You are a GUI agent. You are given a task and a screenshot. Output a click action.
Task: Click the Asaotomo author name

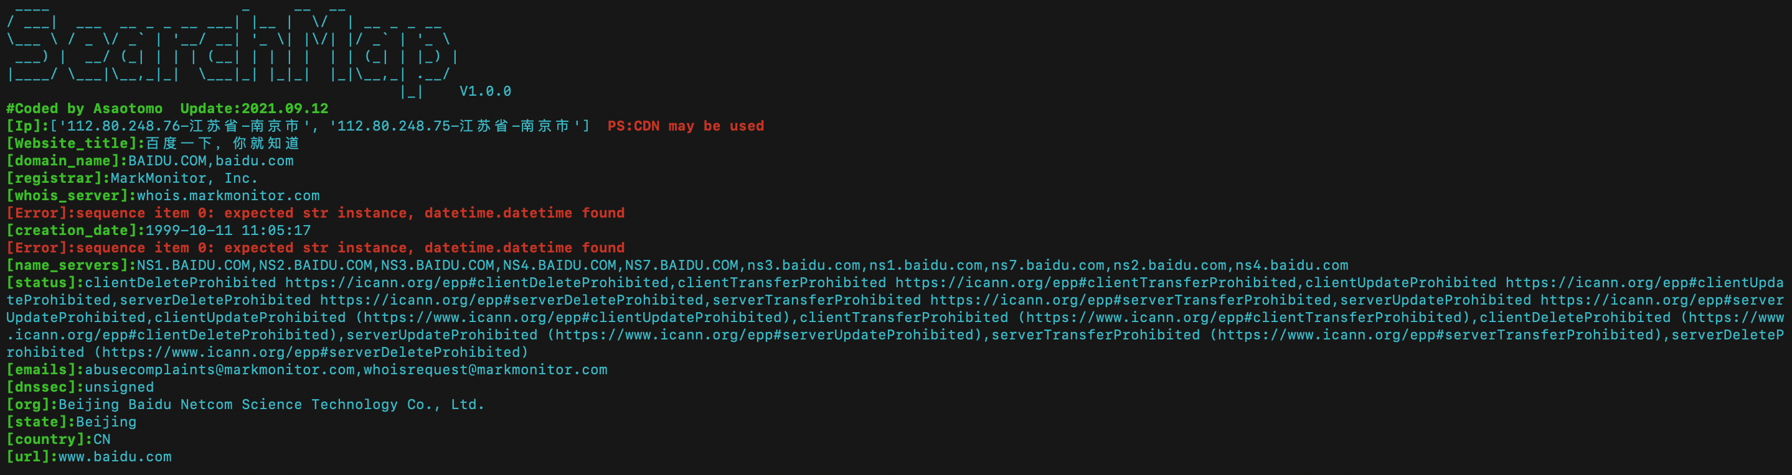128,108
